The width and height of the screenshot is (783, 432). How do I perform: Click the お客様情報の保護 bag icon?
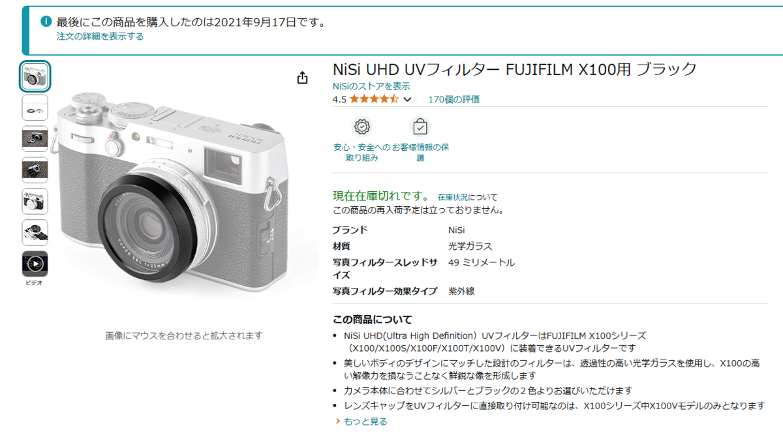420,127
